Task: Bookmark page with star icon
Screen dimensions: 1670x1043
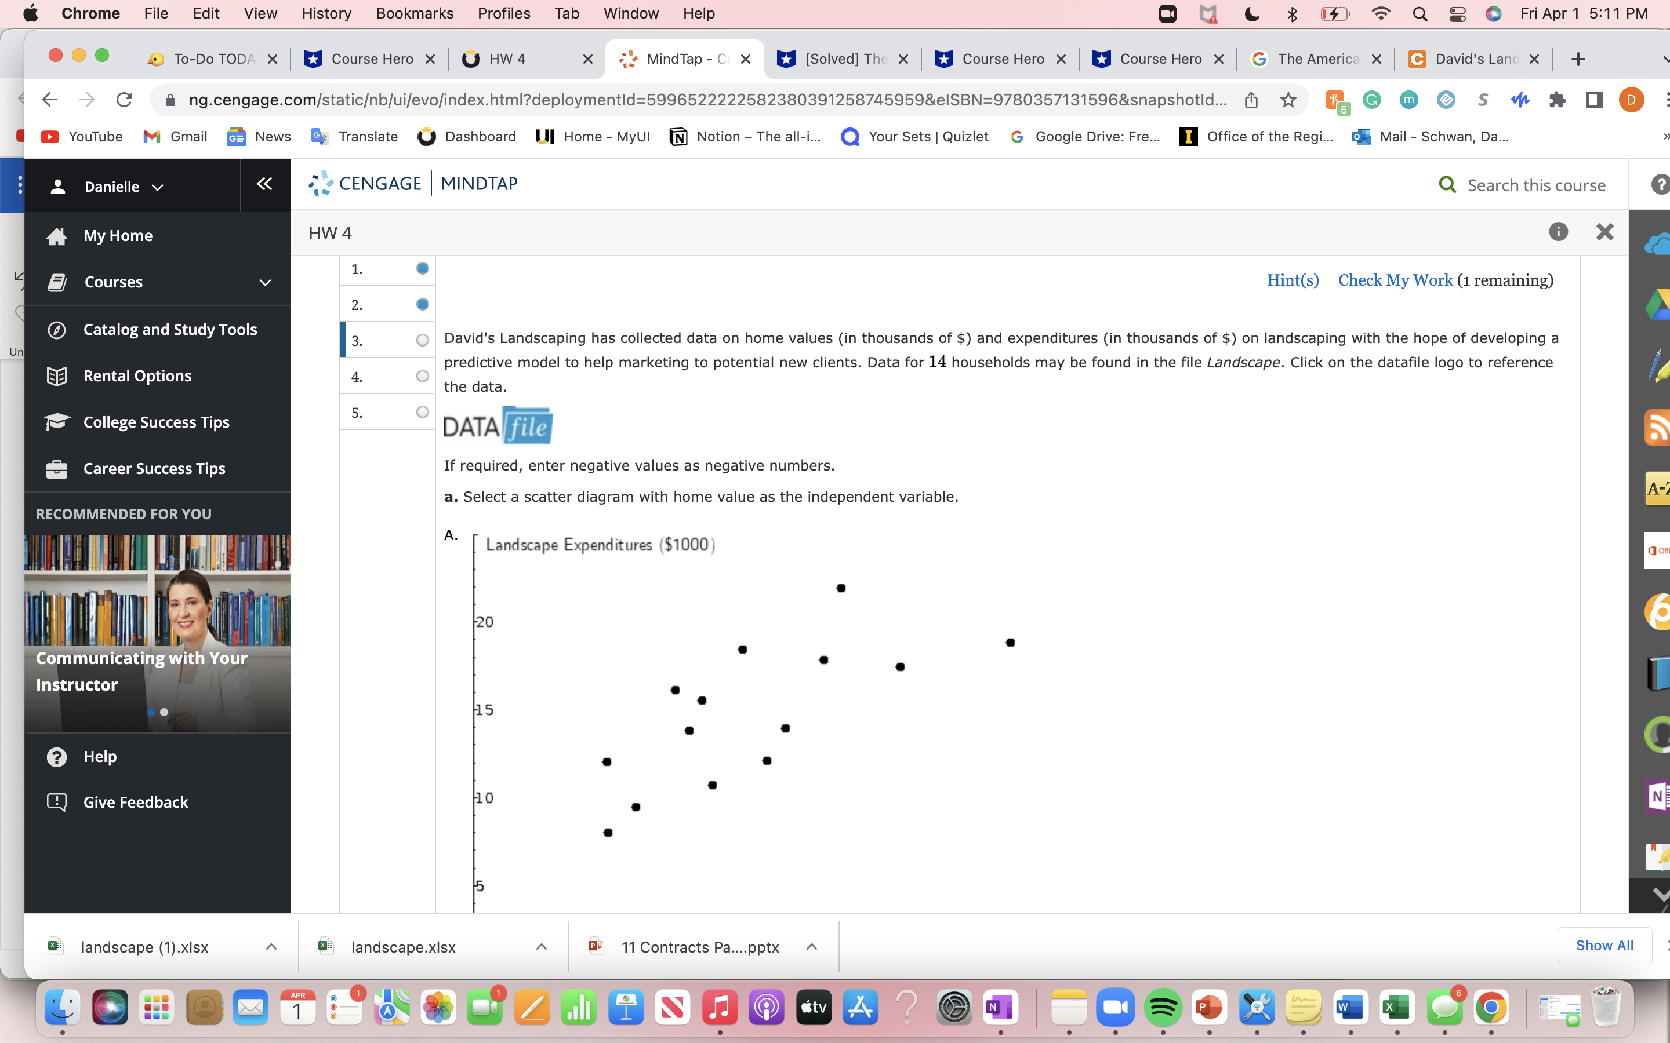Action: coord(1288,100)
